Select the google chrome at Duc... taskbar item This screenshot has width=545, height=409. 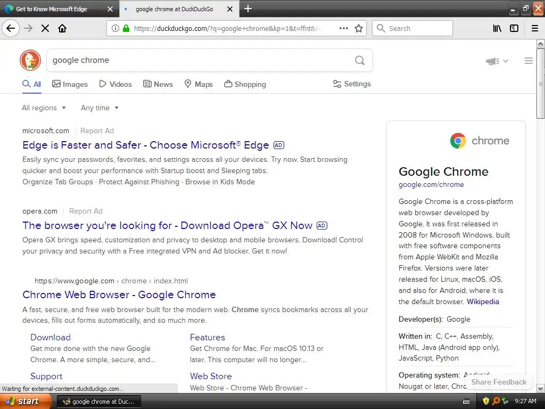click(98, 402)
